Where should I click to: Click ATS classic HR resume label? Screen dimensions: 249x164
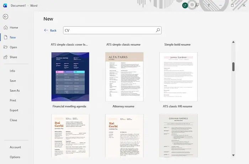click(x=178, y=106)
